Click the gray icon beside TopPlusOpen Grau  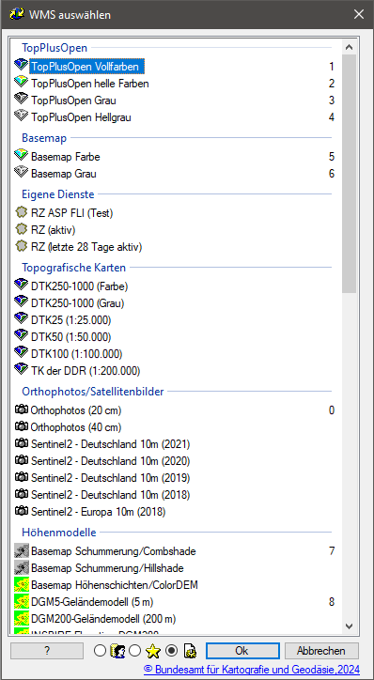pos(21,100)
